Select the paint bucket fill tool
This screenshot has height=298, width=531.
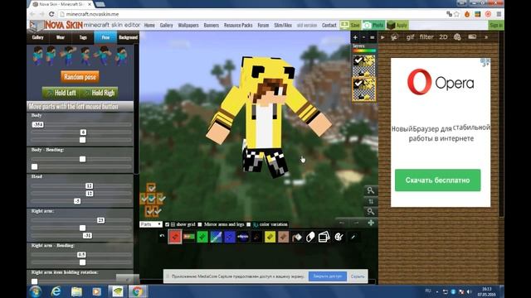click(x=297, y=238)
